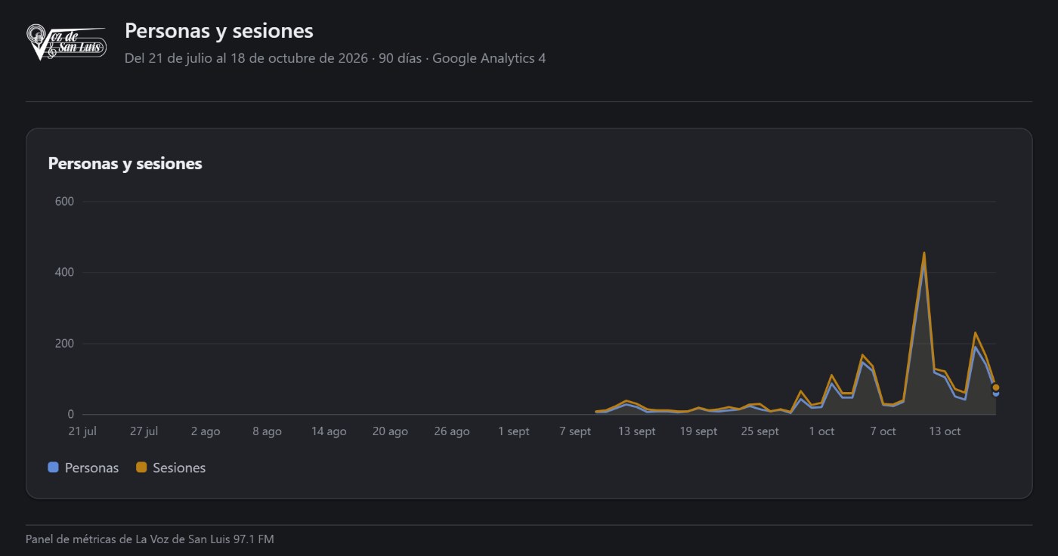Click the date range subtitle text

click(335, 58)
